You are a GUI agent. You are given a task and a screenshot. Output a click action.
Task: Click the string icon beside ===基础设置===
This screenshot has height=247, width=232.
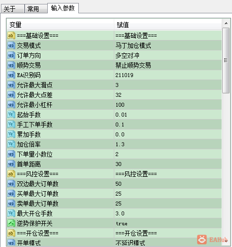click(x=11, y=36)
